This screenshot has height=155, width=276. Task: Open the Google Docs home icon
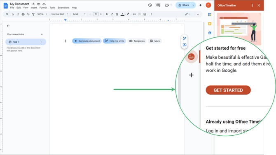pyautogui.click(x=6, y=6)
